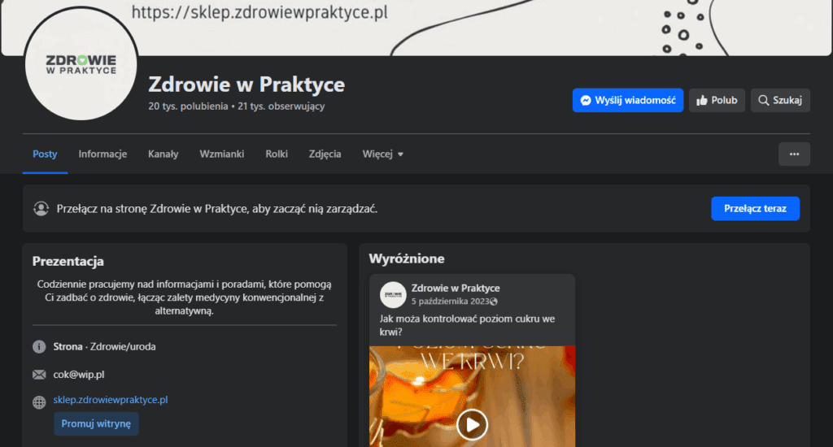Screen dimensions: 833x447
Task: Click the three-dots more options button
Action: (794, 154)
